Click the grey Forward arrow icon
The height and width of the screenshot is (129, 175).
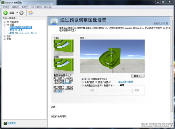(21, 13)
